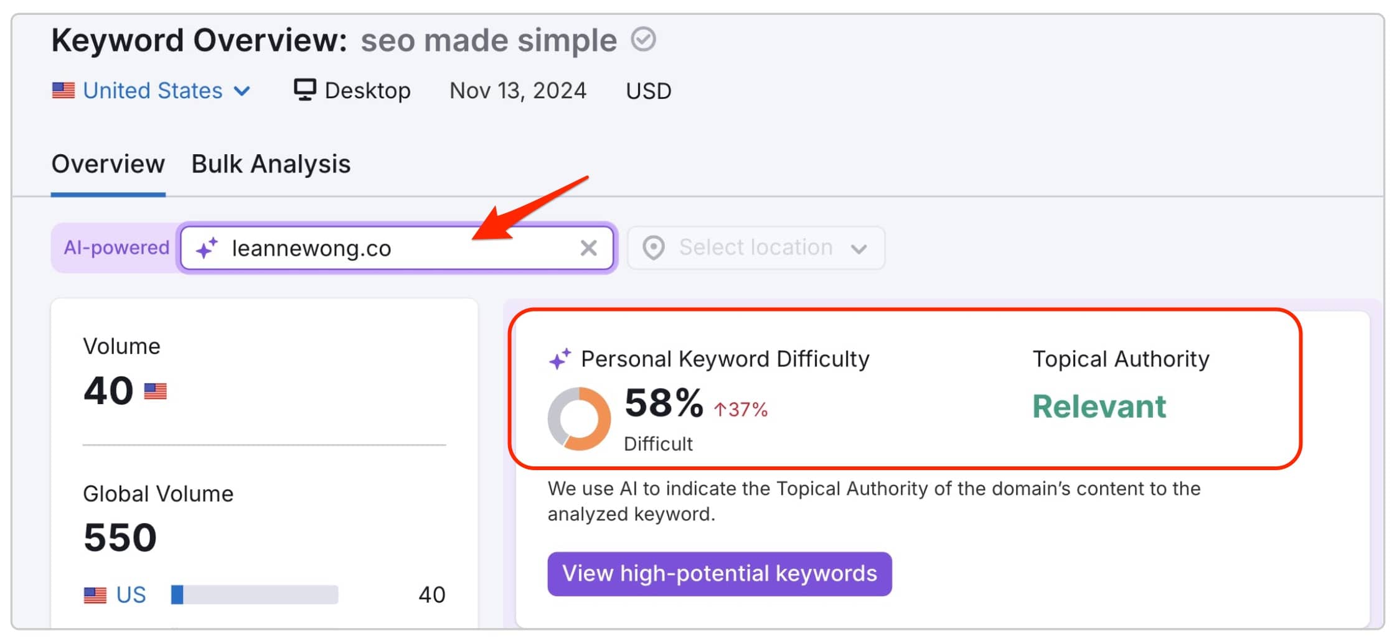Click the US flag next to Volume 40
The height and width of the screenshot is (643, 1392).
[x=155, y=391]
